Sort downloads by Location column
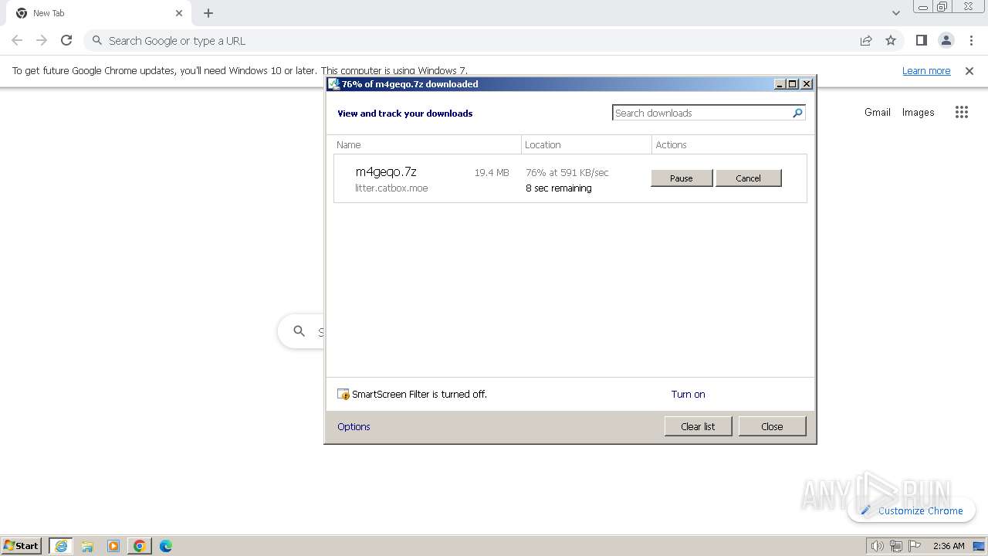Viewport: 988px width, 556px height. tap(587, 144)
